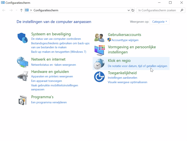Open Een programma verwijderen link

point(49,102)
